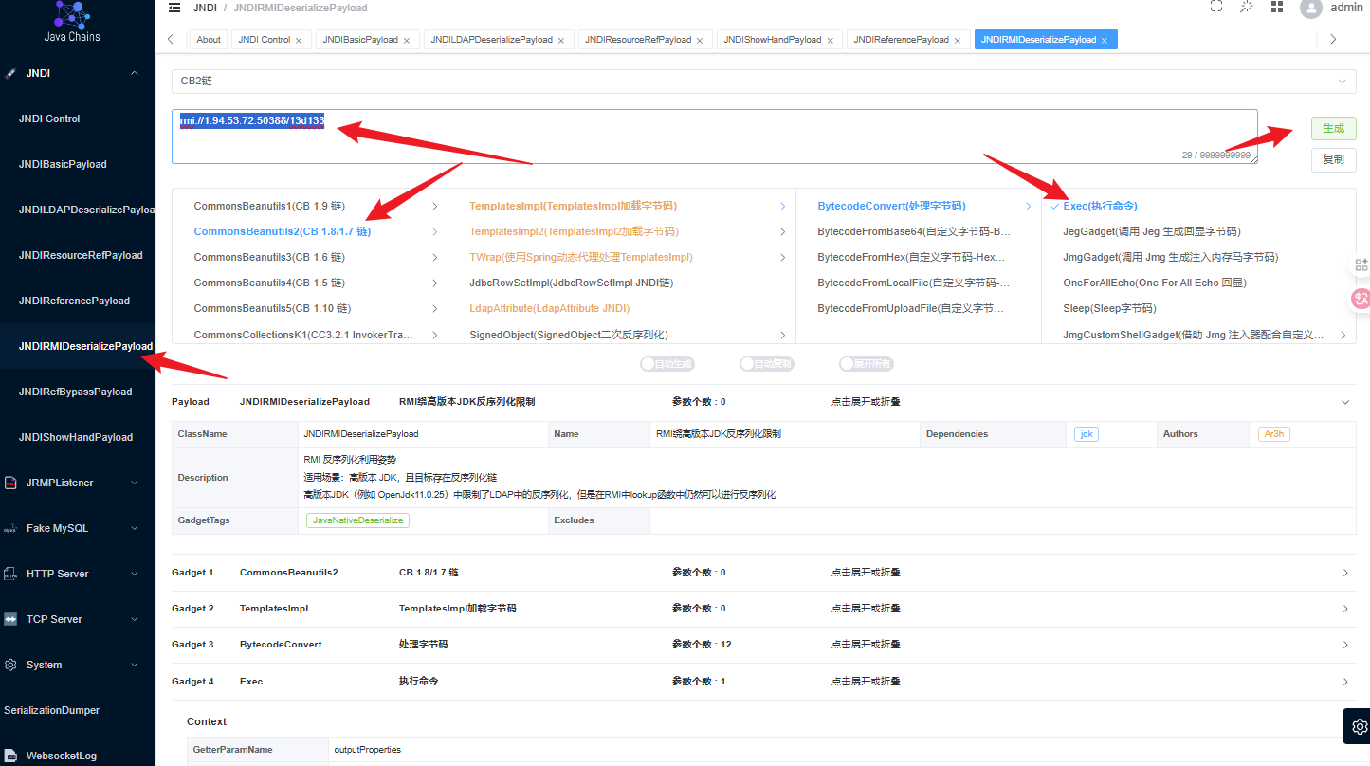Turn on the 展开所有 switch
This screenshot has width=1370, height=766.
(867, 364)
